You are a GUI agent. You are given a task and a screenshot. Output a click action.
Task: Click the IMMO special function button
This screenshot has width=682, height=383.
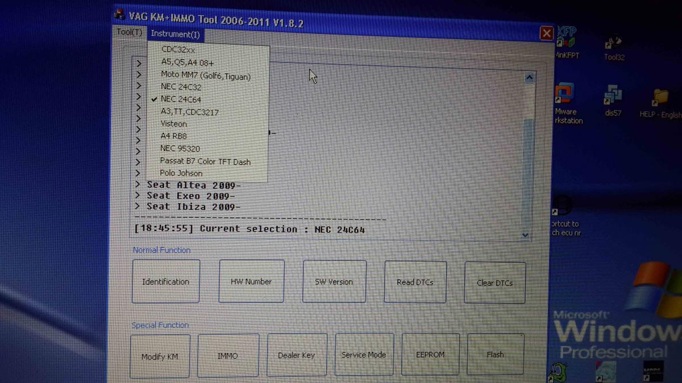(x=228, y=355)
